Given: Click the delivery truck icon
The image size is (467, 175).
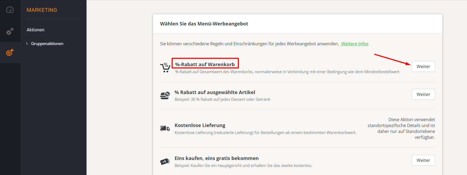Looking at the screenshot, I should tap(165, 128).
